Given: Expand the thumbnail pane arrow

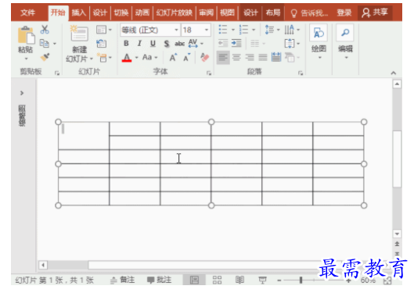Looking at the screenshot, I should [x=22, y=93].
